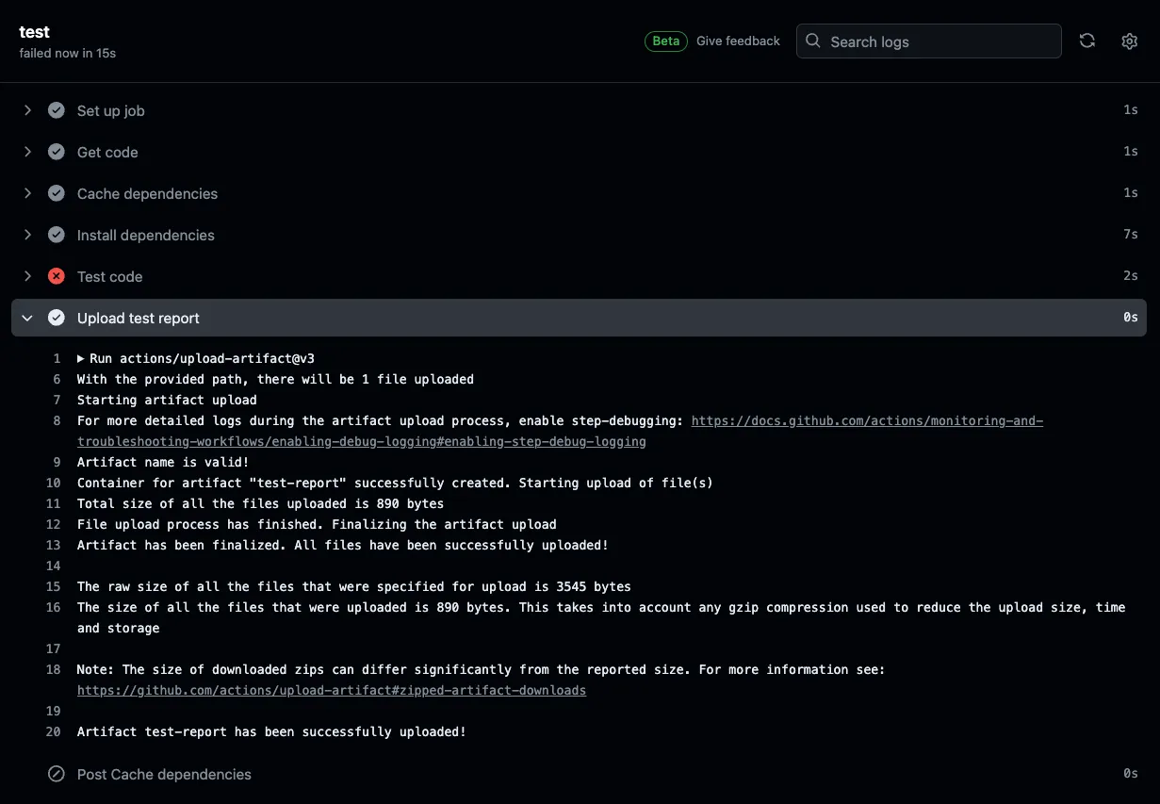Collapse the Upload test report step
Screen dimensions: 1160x804
pos(28,318)
